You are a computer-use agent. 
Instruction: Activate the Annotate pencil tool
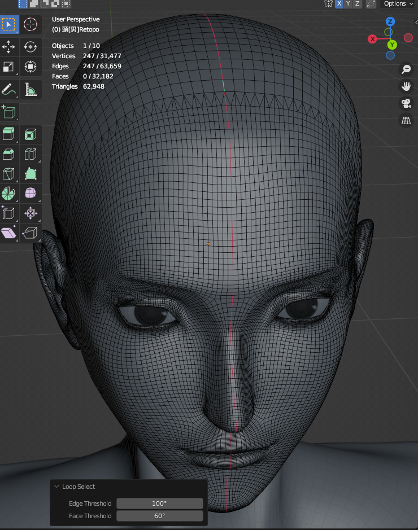click(x=9, y=90)
